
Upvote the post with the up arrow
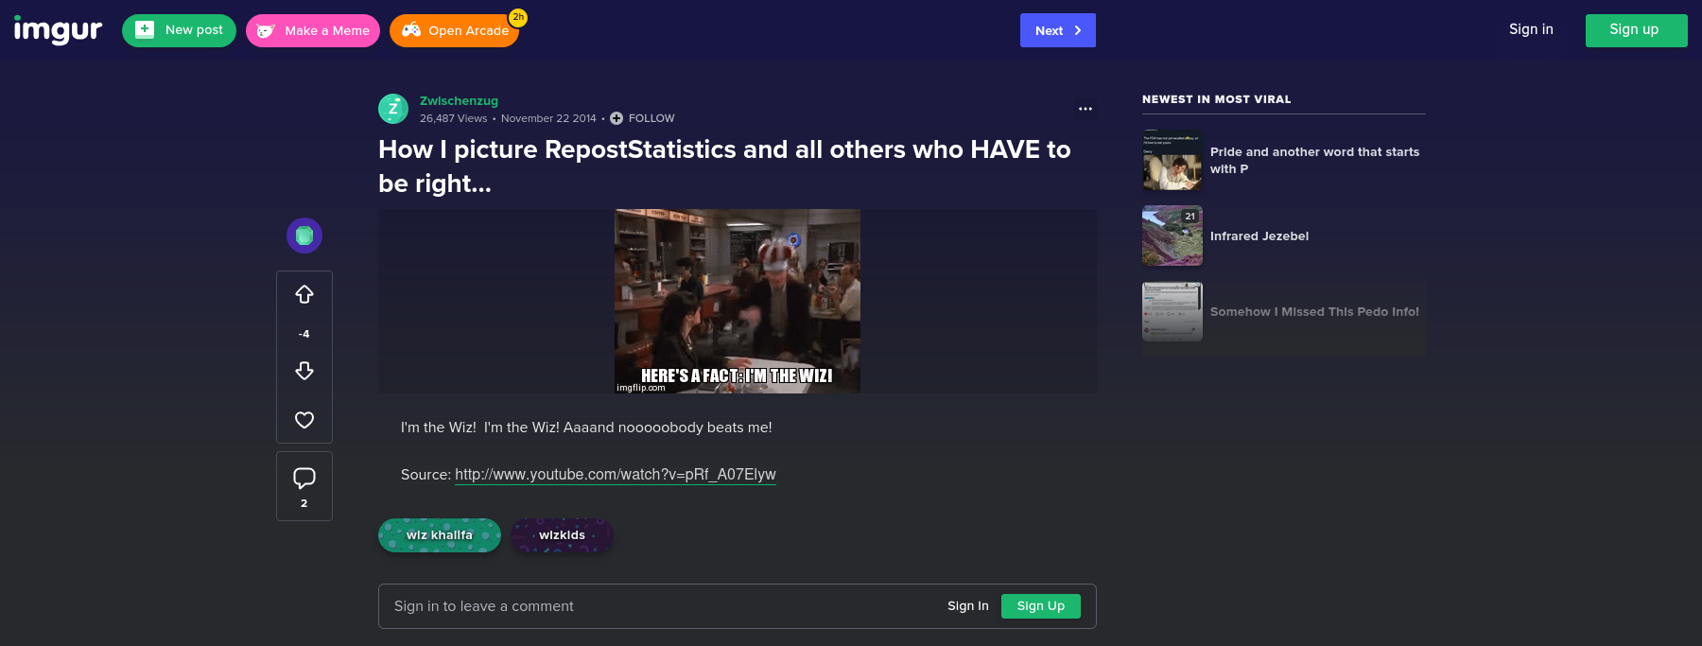point(304,295)
